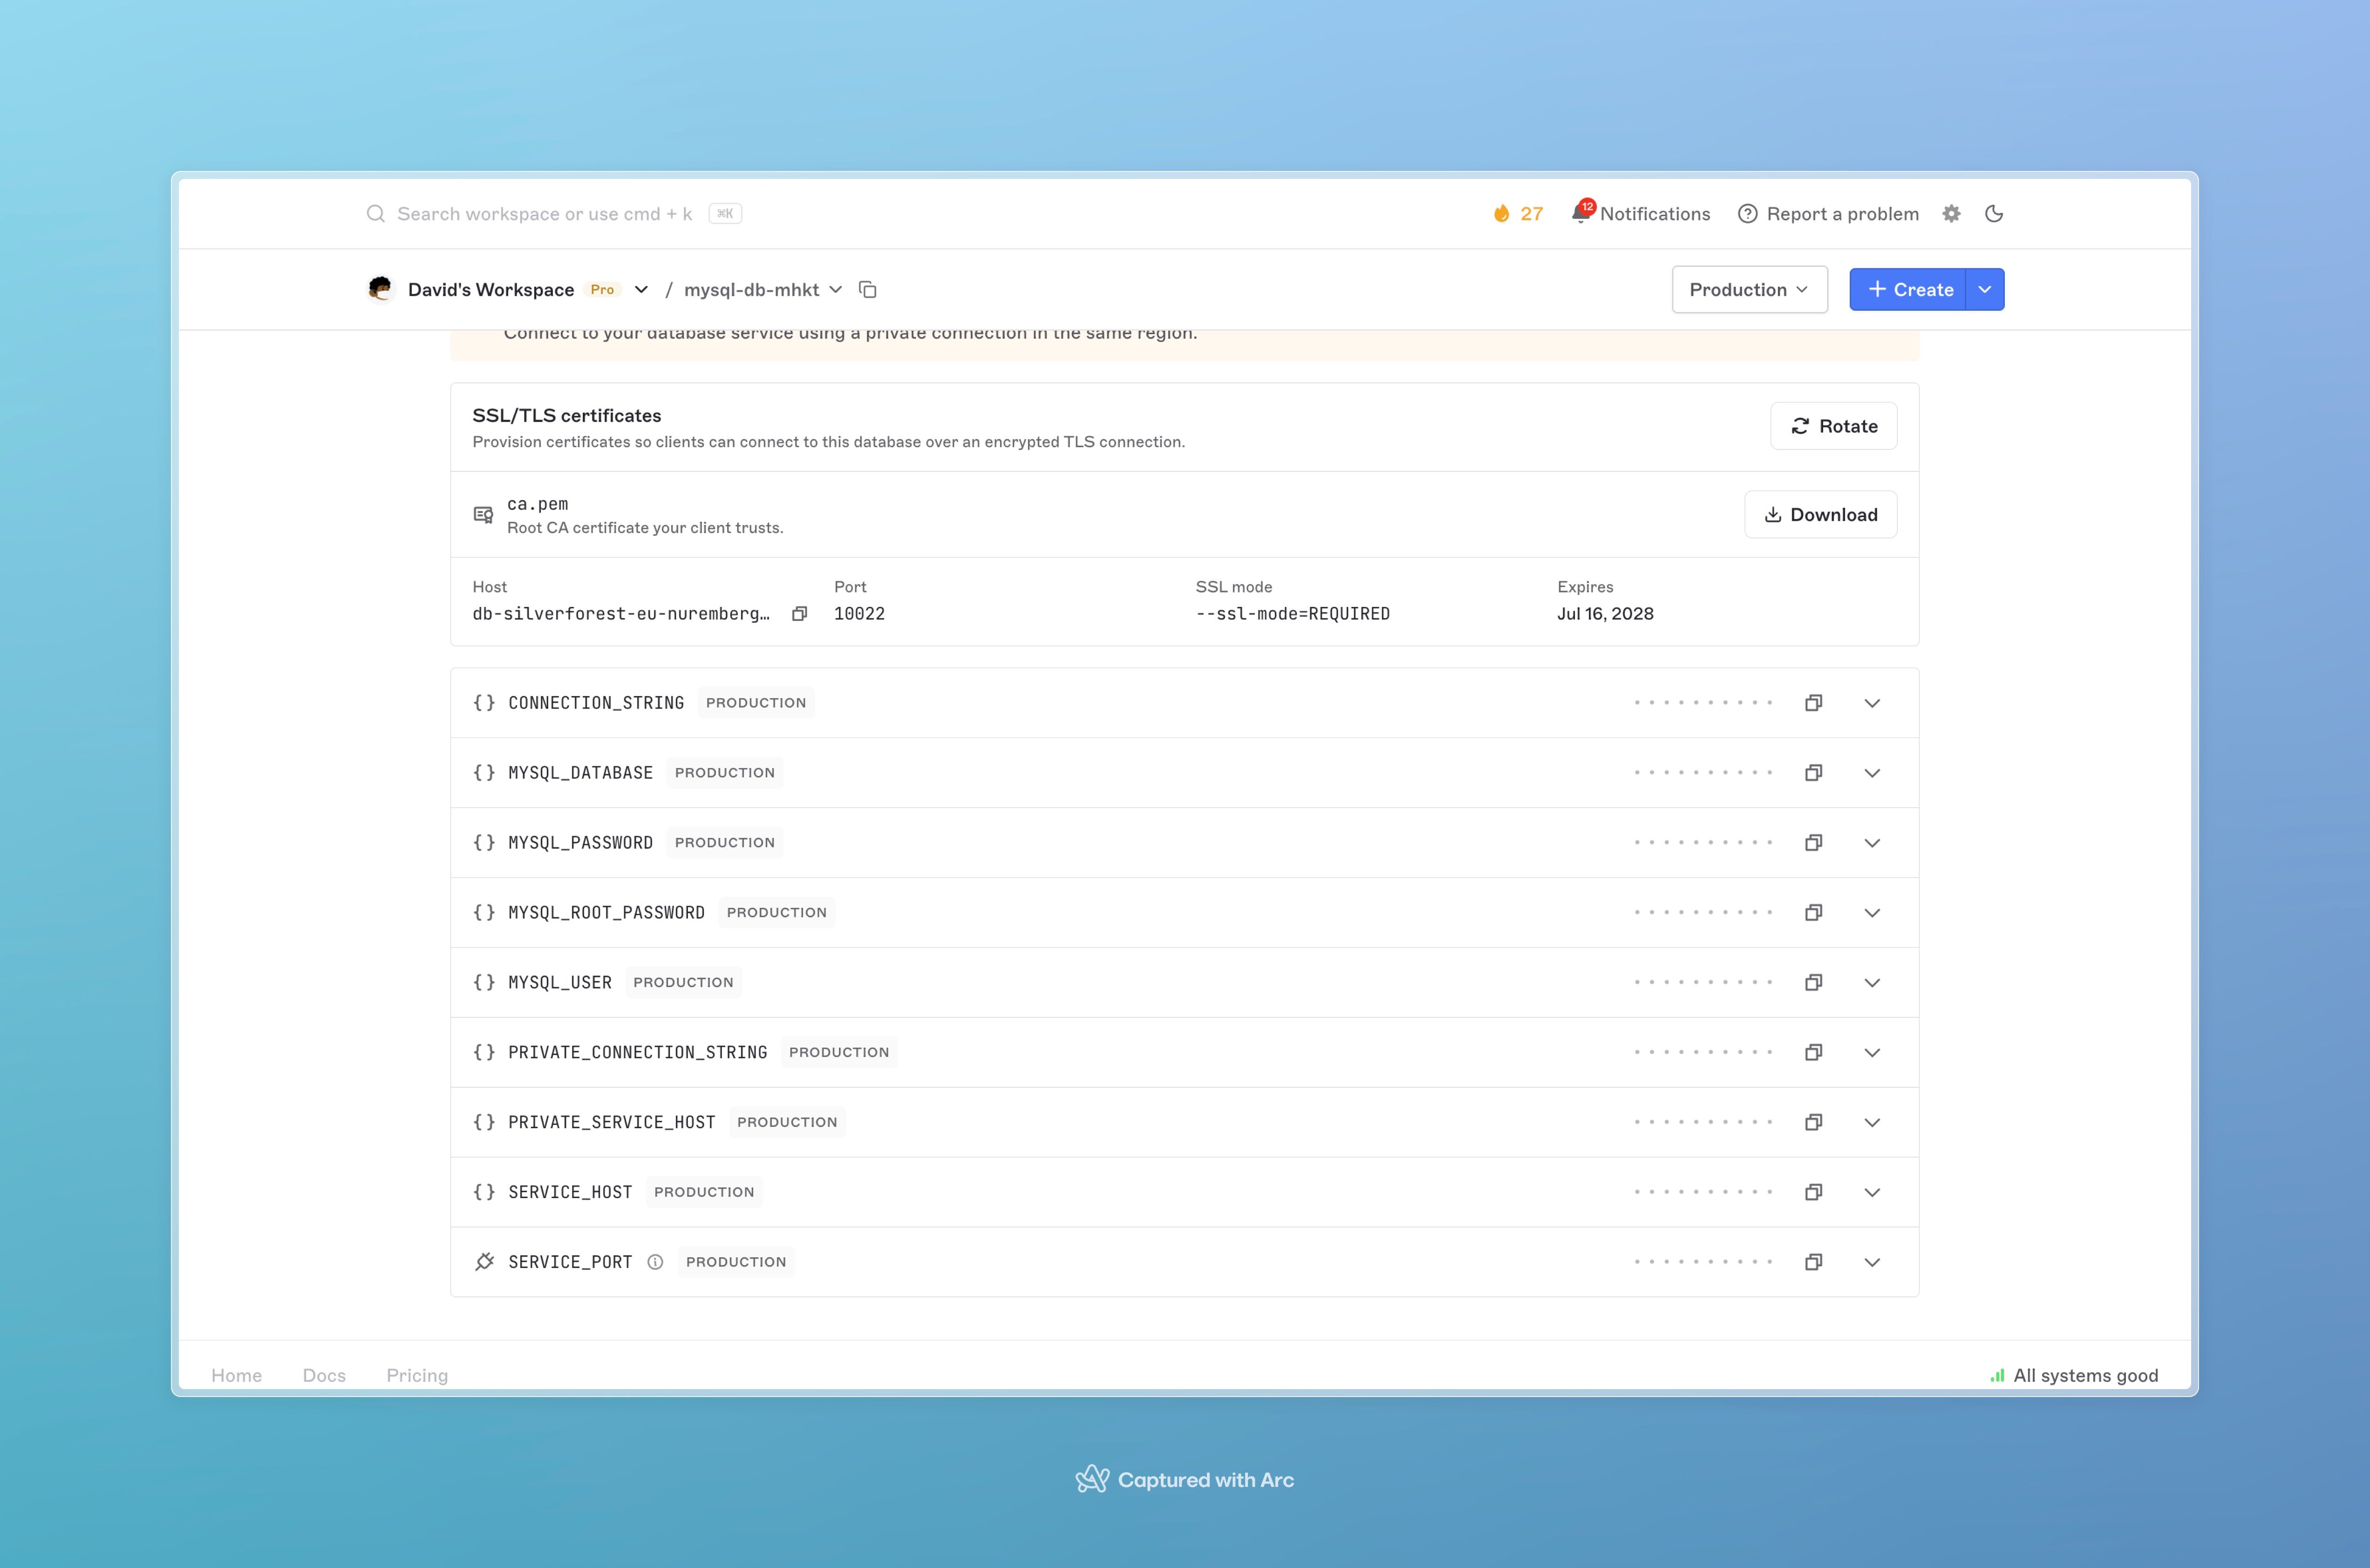Open the Docs footer link
2370x1568 pixels.
[x=324, y=1376]
